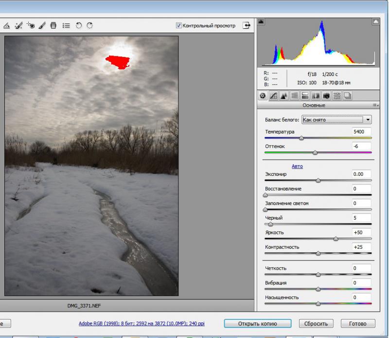Click the Насыщенность value field
The image size is (389, 338).
(x=361, y=298)
